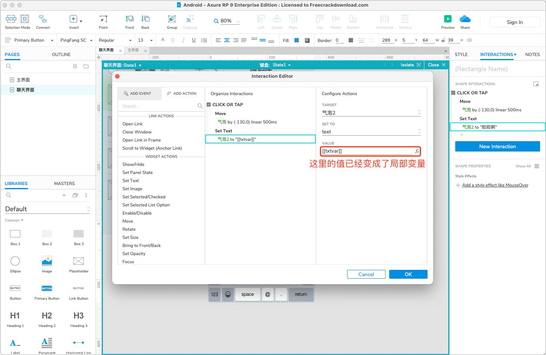
Task: Switch to the OUTLINE tab
Action: [61, 55]
